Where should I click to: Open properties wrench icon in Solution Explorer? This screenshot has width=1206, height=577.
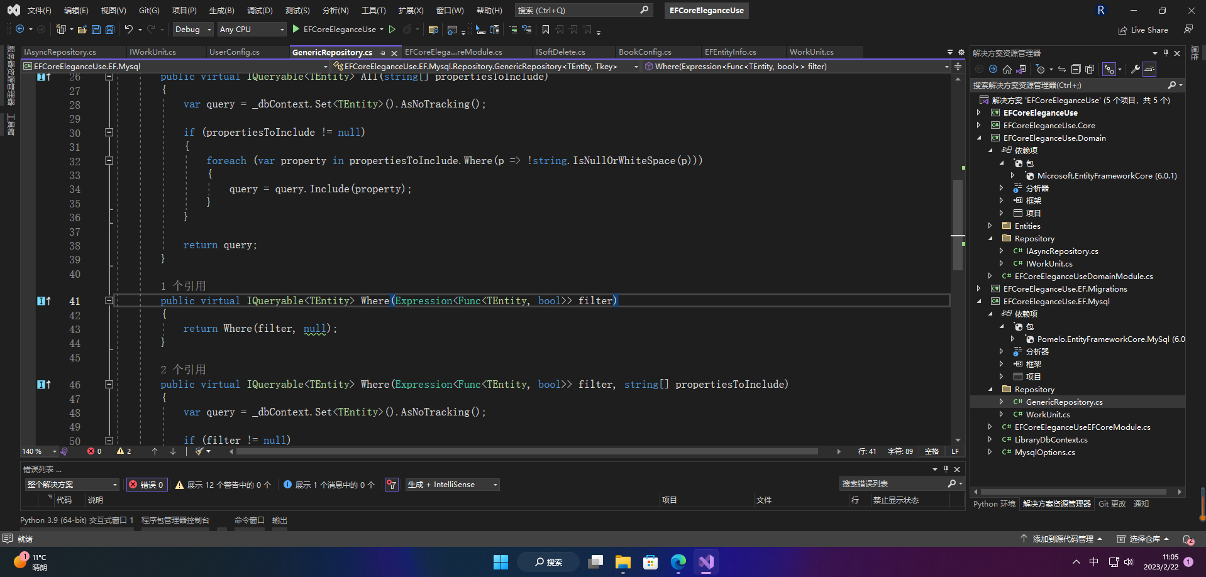(1136, 69)
